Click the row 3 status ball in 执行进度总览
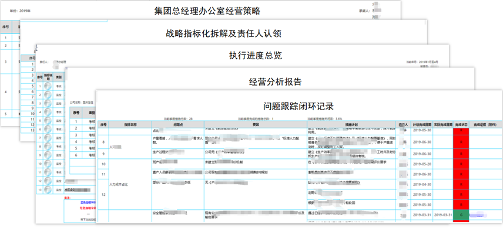 click(x=48, y=104)
